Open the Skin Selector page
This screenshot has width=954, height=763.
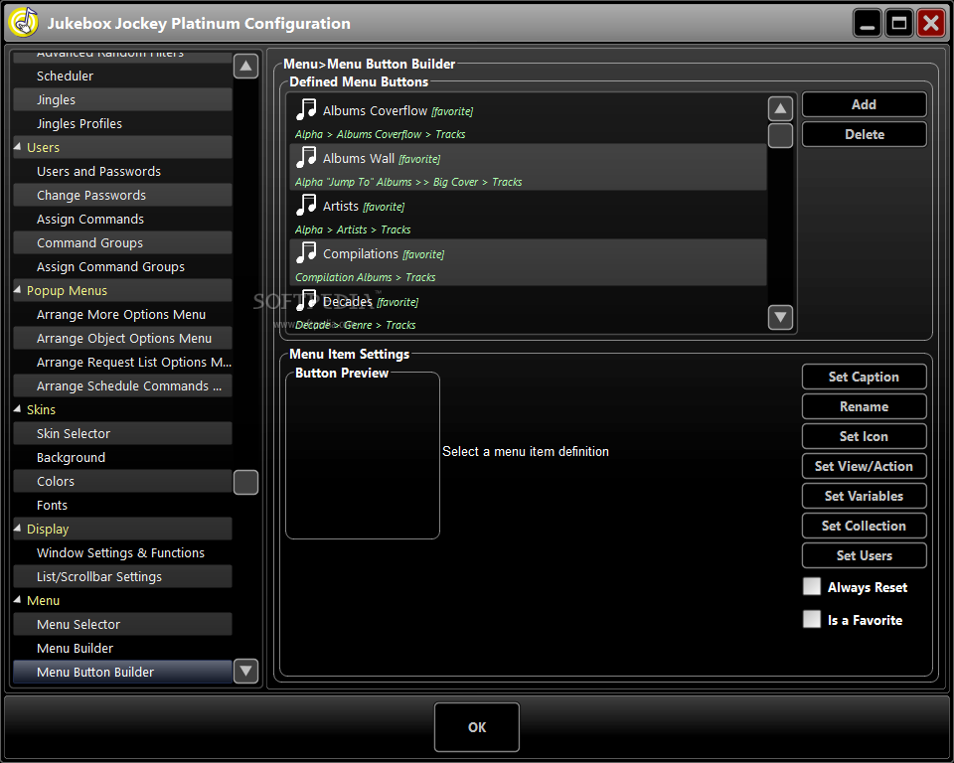(123, 434)
